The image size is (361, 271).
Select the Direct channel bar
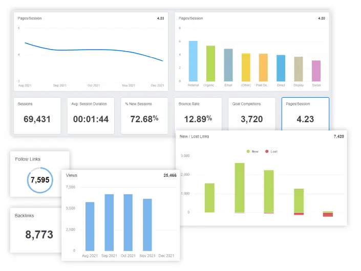(x=281, y=68)
